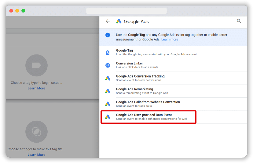Select the Conversion Linker title
253x163 pixels.
pyautogui.click(x=130, y=63)
